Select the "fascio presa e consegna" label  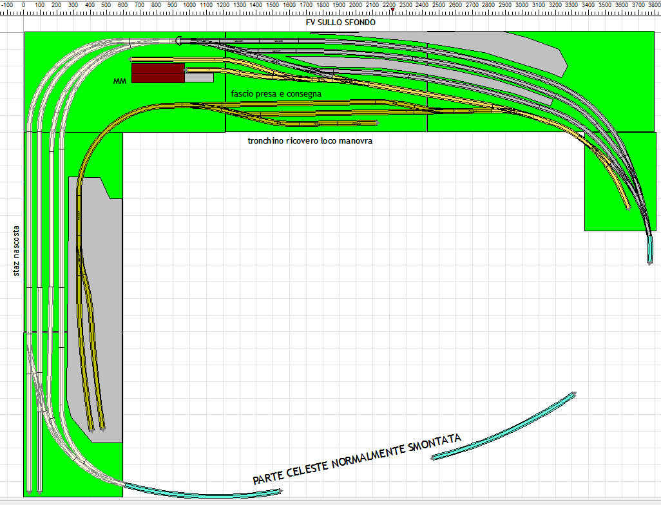click(x=276, y=94)
